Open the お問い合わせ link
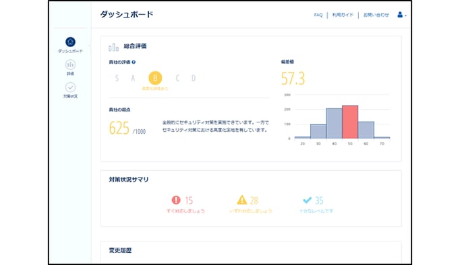 click(376, 15)
